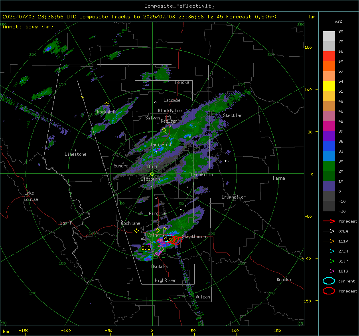The image size is (359, 336).
Task: Click the light gray top swatch near 80 dBZ
Action: click(329, 36)
